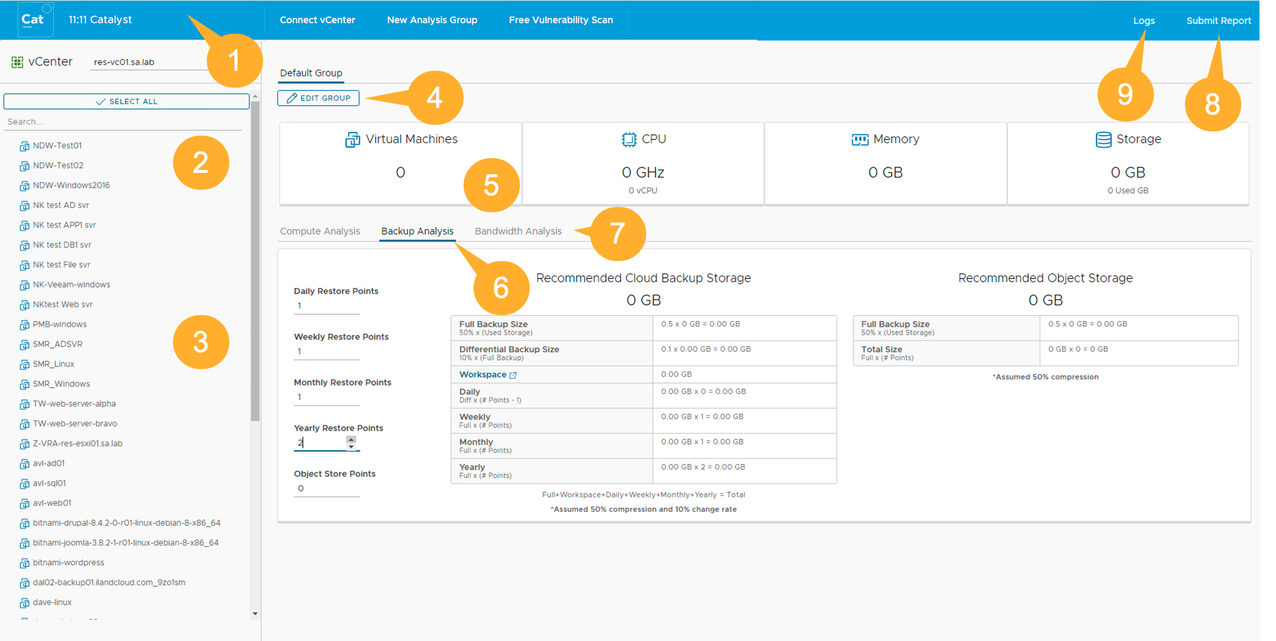This screenshot has height=641, width=1276.
Task: Click Select All virtual machines button
Action: point(126,101)
